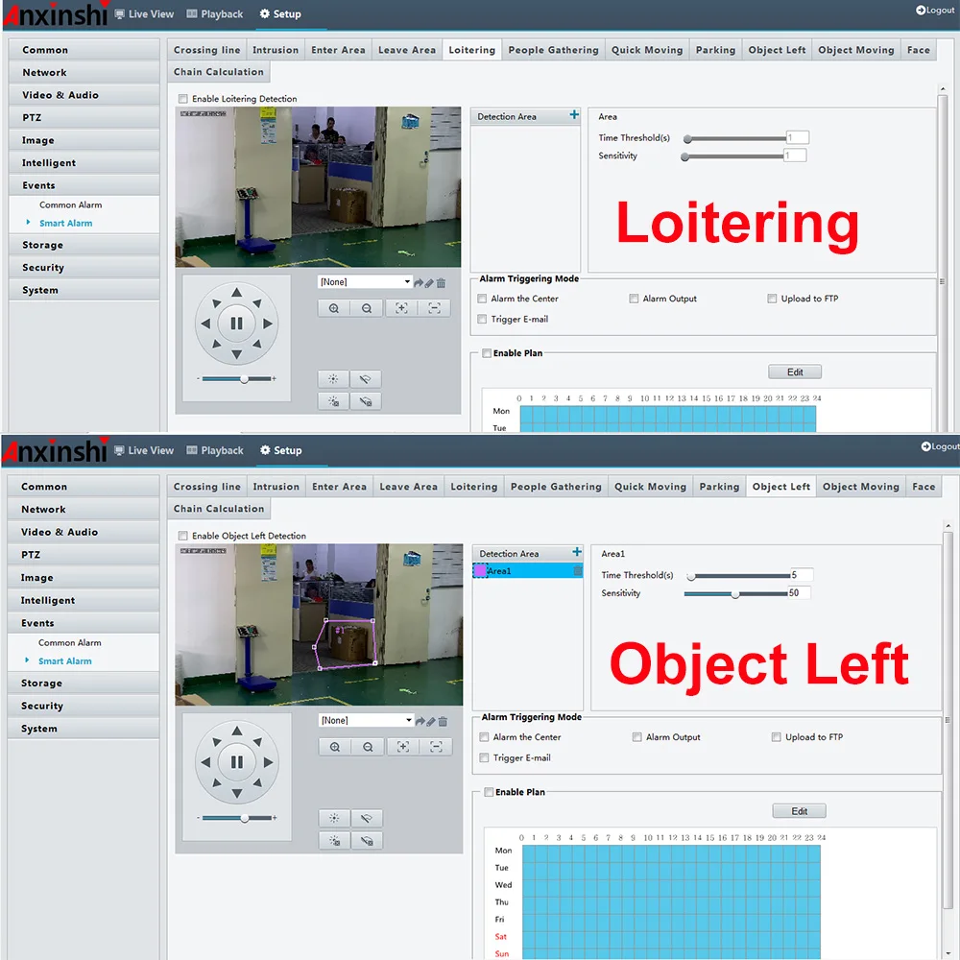
Task: Click zoom out icon in Object Left panel
Action: coord(369,747)
